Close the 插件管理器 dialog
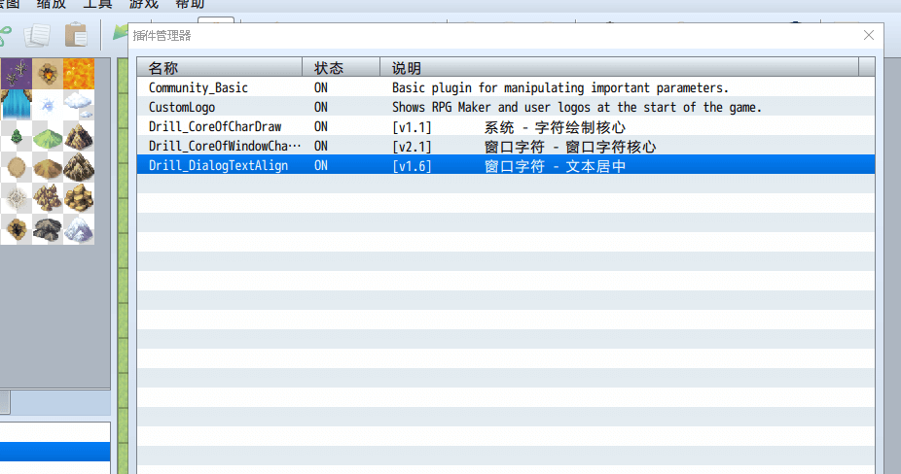 pyautogui.click(x=869, y=36)
